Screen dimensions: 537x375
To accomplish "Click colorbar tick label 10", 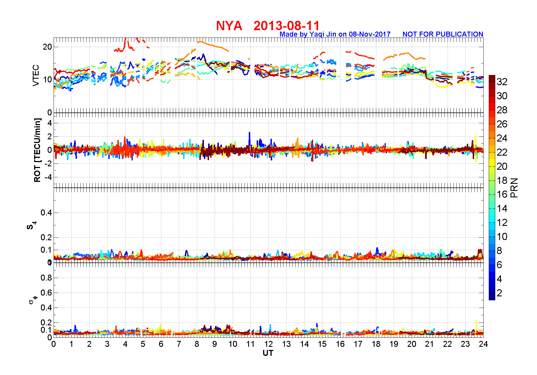I will tap(502, 237).
